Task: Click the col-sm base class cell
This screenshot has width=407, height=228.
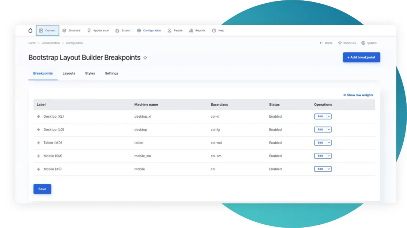Action: click(216, 156)
